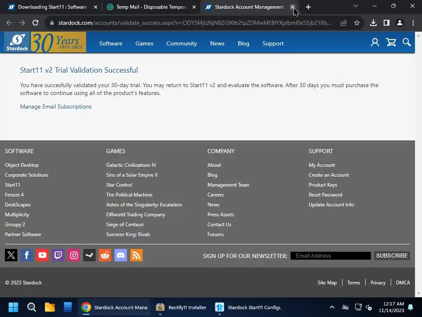Open the Site Map footer link
This screenshot has height=317, width=422.
point(327,282)
